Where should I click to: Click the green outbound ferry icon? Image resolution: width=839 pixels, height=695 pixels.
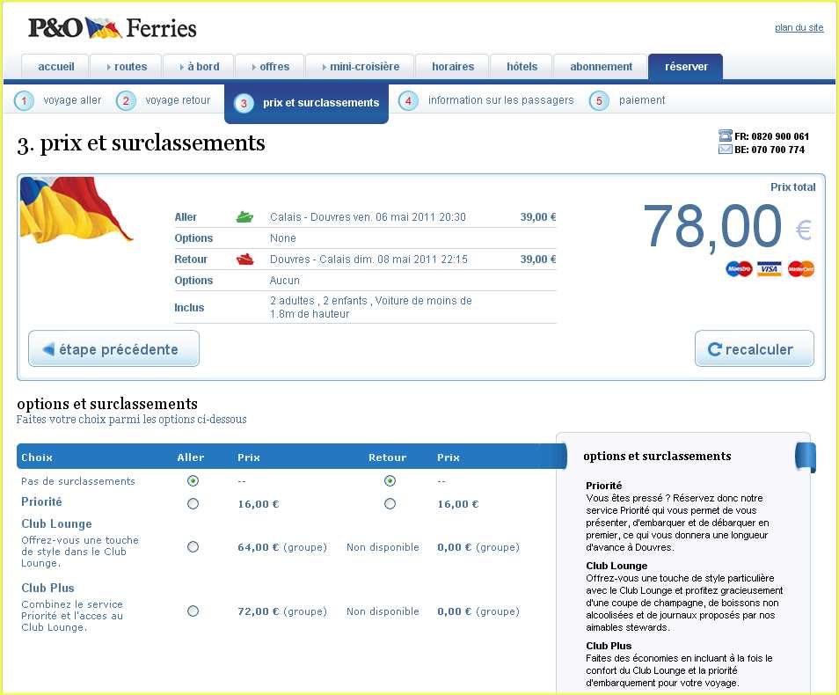click(x=244, y=217)
